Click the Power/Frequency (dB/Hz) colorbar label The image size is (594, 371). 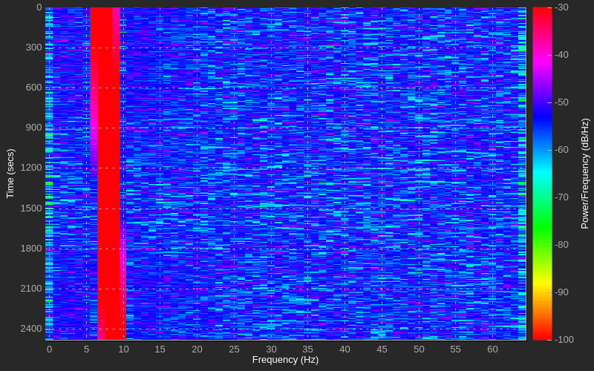pos(585,174)
